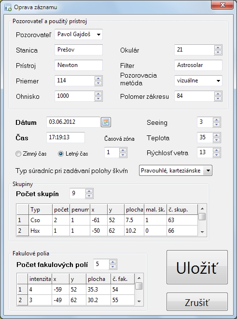This screenshot has height=319, width=237.
Task: Select row 2 header in Skupiny table
Action: point(23,231)
